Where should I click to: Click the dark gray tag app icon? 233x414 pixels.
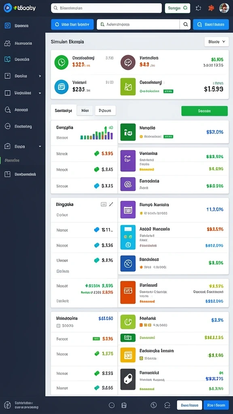point(128,379)
